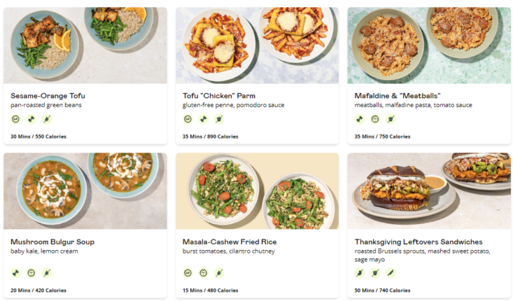This screenshot has width=513, height=301.
Task: Open the Tofu "Chicken" Parm title link
Action: click(218, 96)
